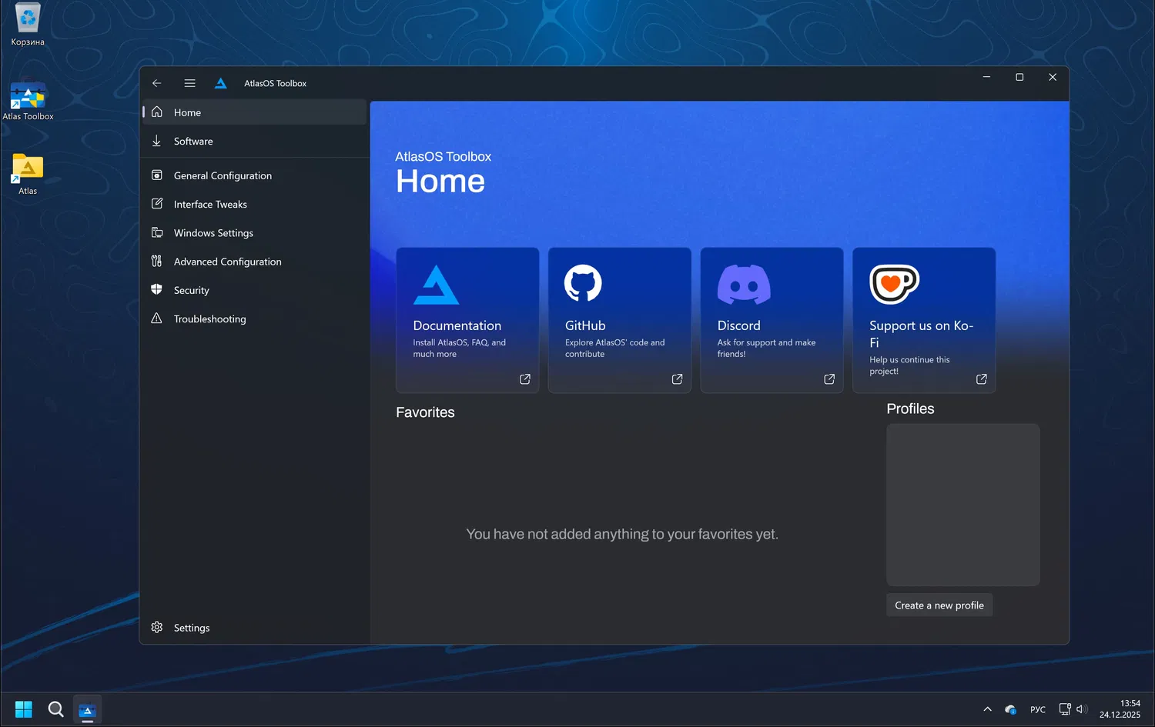Click "Explore AtlasOS' code and contribute" text
This screenshot has height=727, width=1155.
click(x=614, y=348)
